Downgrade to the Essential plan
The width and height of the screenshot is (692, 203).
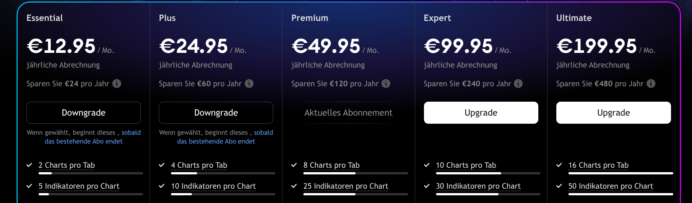[83, 113]
